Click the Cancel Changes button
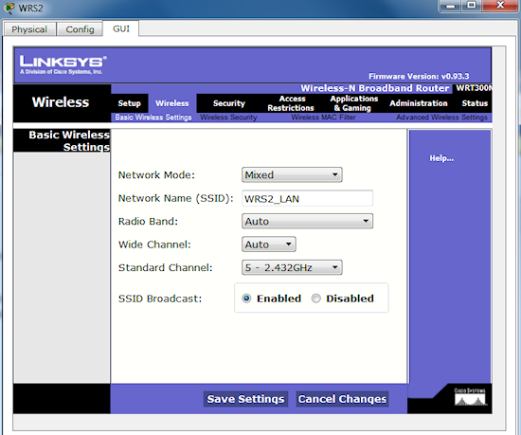Image resolution: width=521 pixels, height=435 pixels. [342, 399]
